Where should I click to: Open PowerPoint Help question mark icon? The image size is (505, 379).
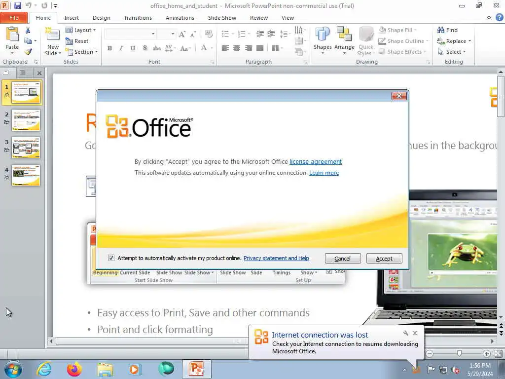(x=500, y=17)
